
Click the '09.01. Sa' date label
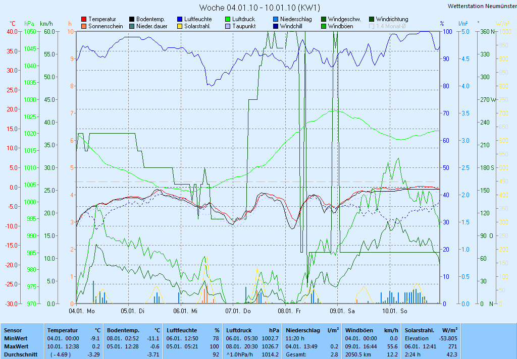click(342, 311)
